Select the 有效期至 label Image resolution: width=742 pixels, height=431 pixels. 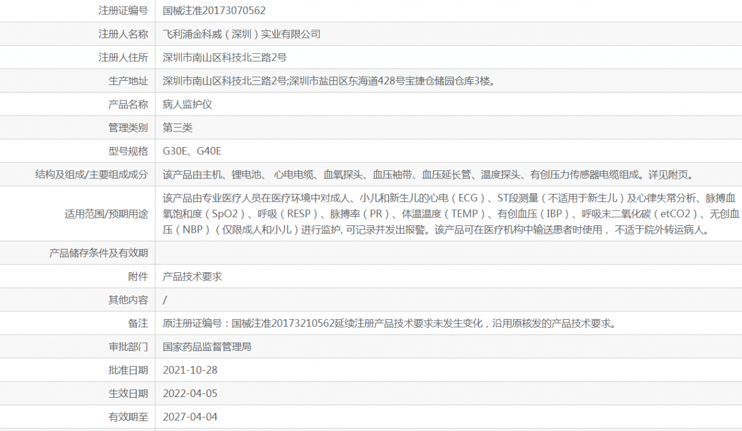click(x=128, y=417)
